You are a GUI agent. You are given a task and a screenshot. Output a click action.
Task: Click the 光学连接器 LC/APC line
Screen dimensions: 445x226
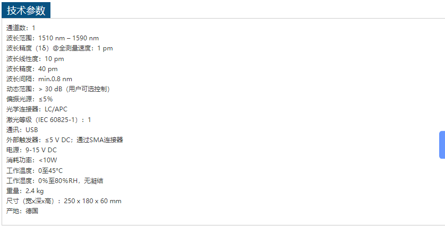[37, 109]
